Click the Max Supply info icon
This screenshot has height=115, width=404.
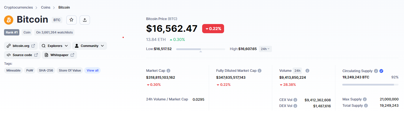(365, 99)
